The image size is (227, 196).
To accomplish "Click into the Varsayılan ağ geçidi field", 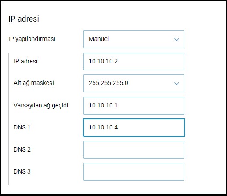I will [134, 106].
